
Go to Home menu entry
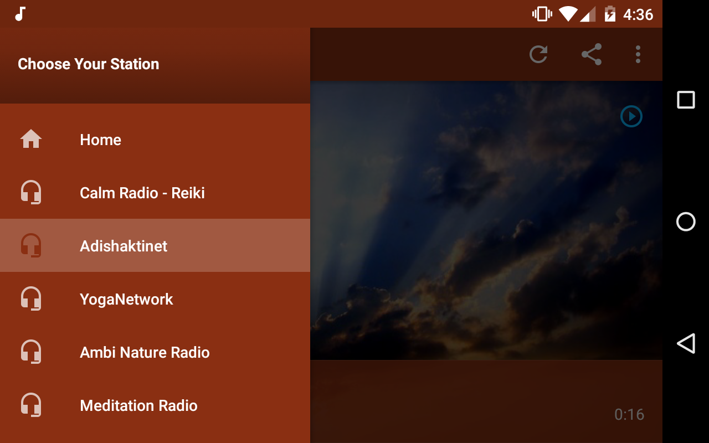pos(155,140)
